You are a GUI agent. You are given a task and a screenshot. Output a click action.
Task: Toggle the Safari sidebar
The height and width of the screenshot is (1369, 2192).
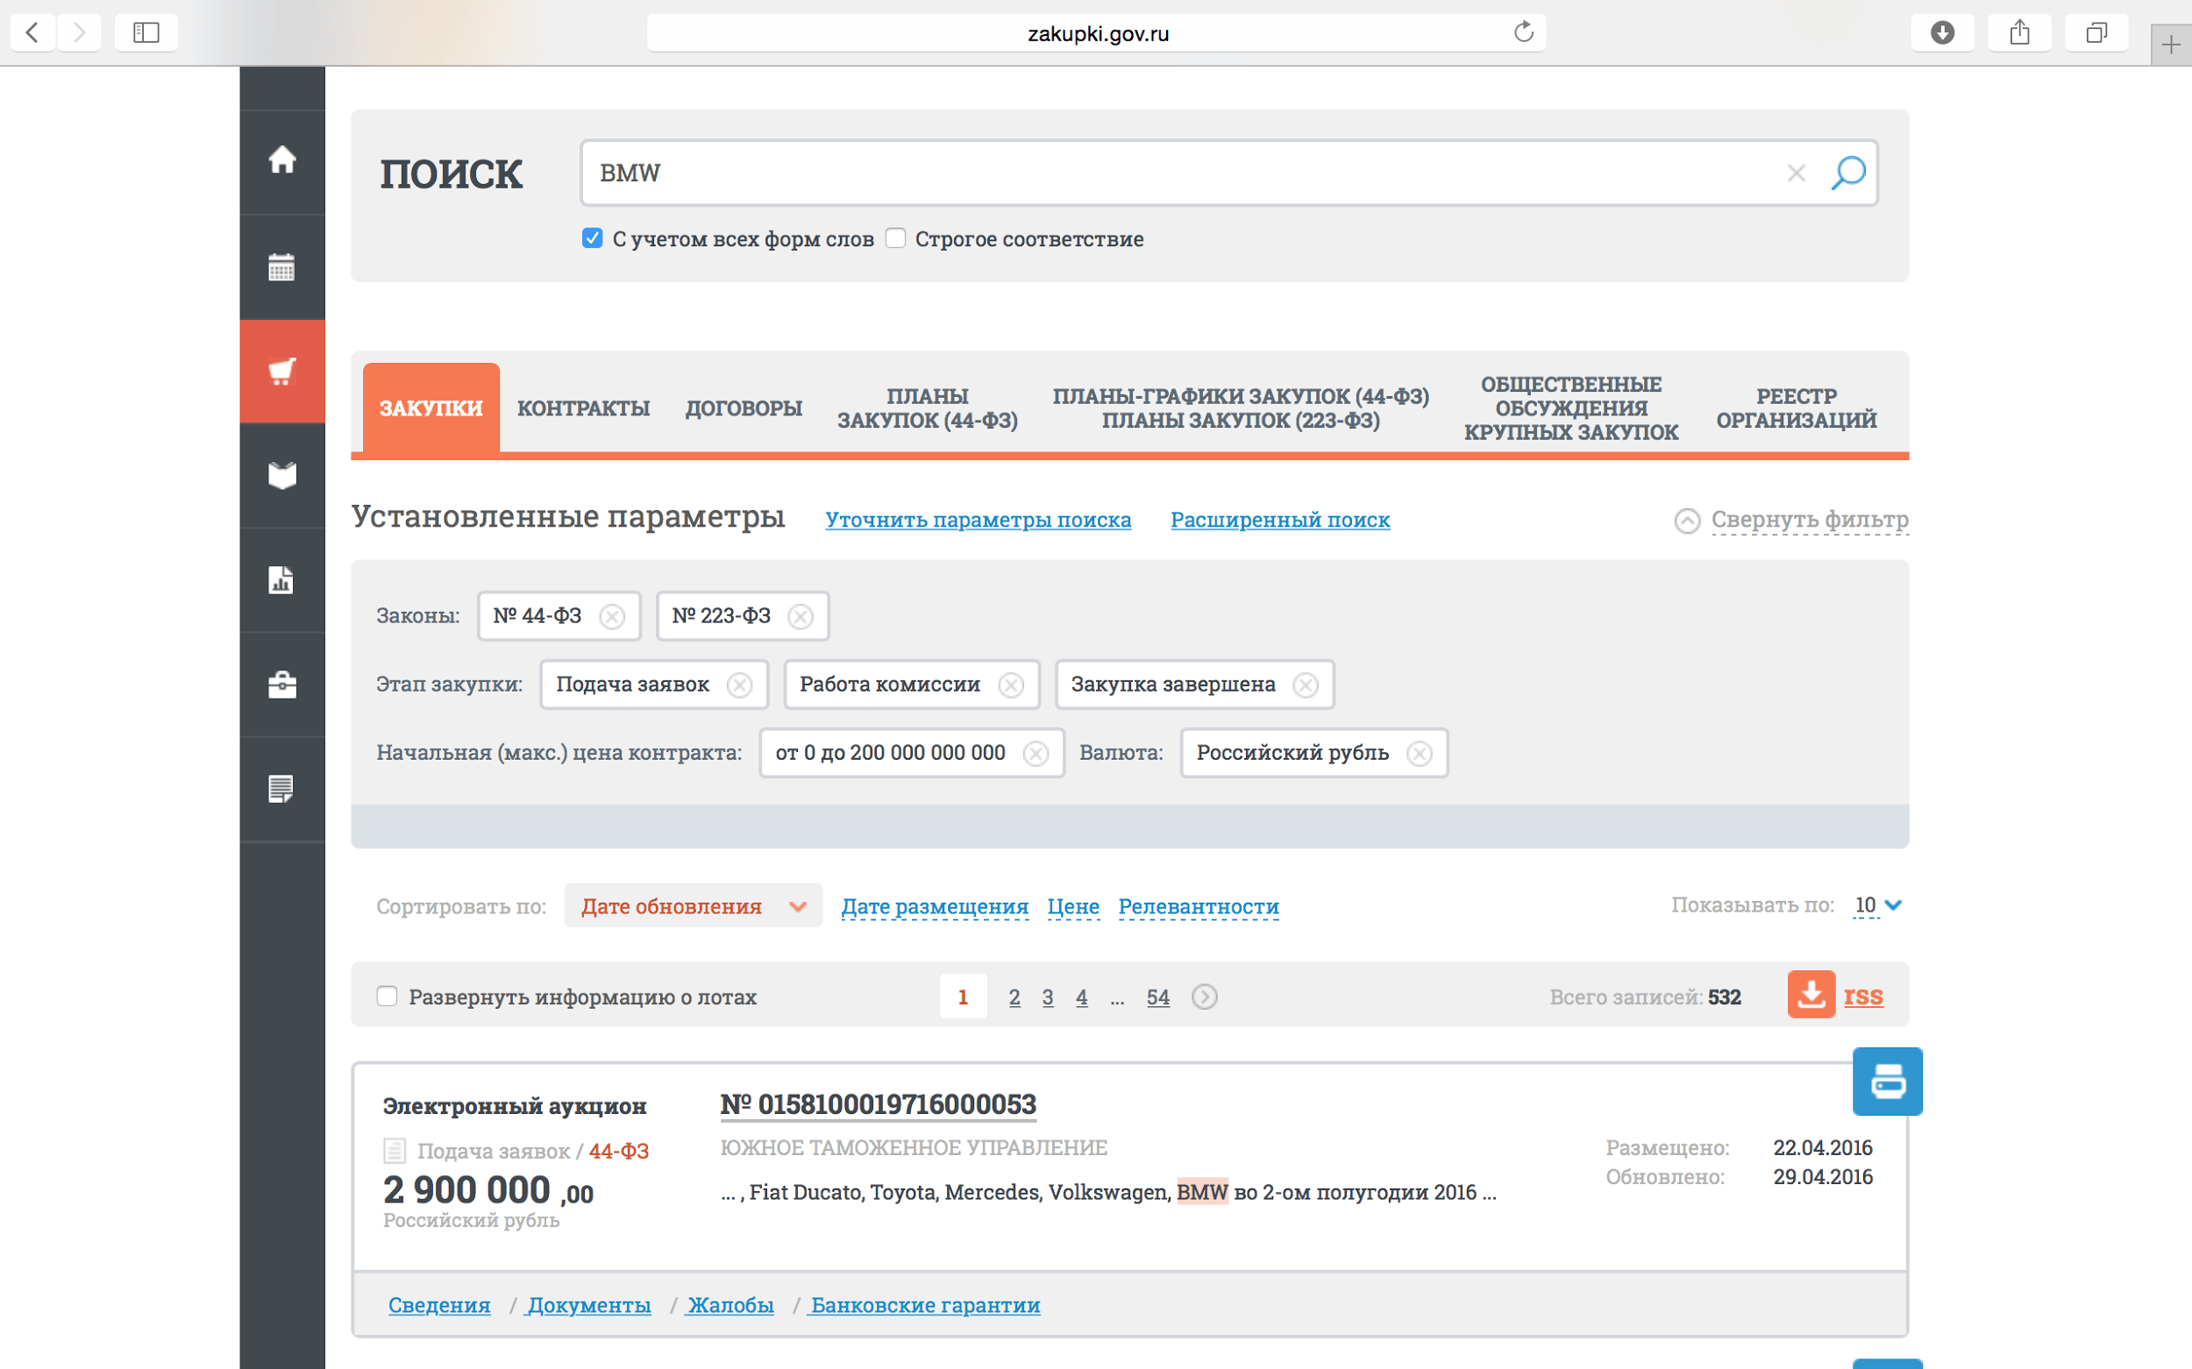coord(146,32)
